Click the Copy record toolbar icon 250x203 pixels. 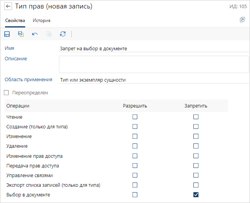click(x=49, y=34)
